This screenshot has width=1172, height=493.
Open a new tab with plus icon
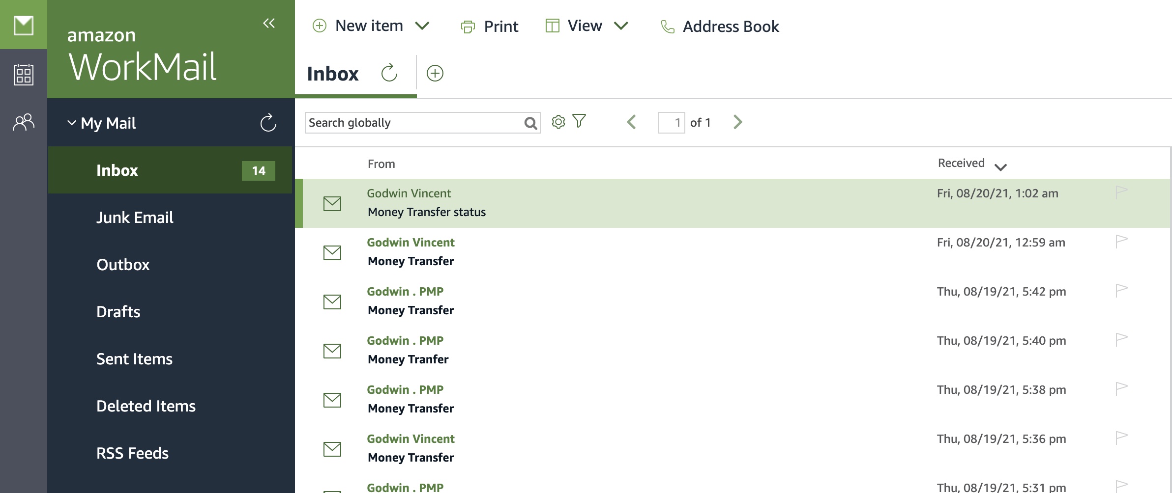click(x=435, y=73)
